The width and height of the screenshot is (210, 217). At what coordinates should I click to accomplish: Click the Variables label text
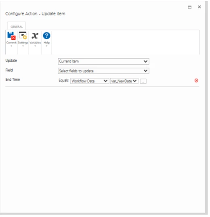click(35, 43)
